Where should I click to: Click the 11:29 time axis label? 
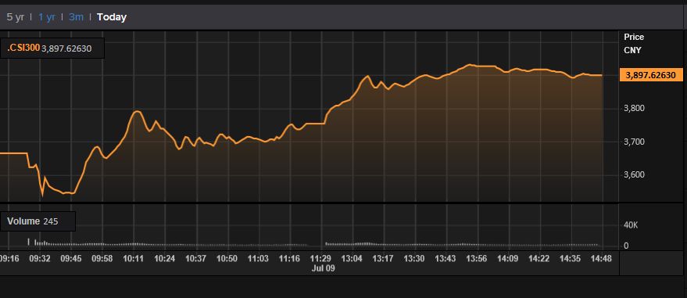click(x=320, y=259)
